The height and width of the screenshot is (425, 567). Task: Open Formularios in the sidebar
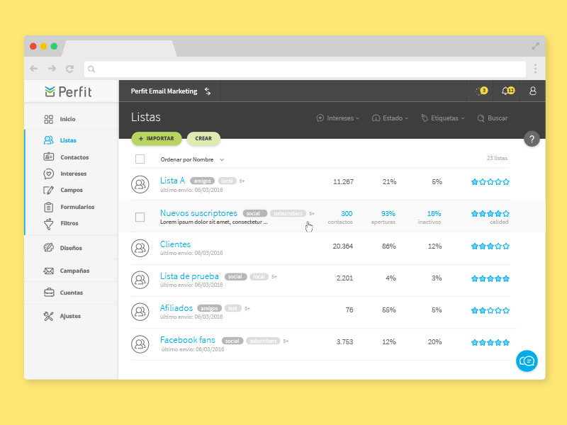tap(77, 207)
